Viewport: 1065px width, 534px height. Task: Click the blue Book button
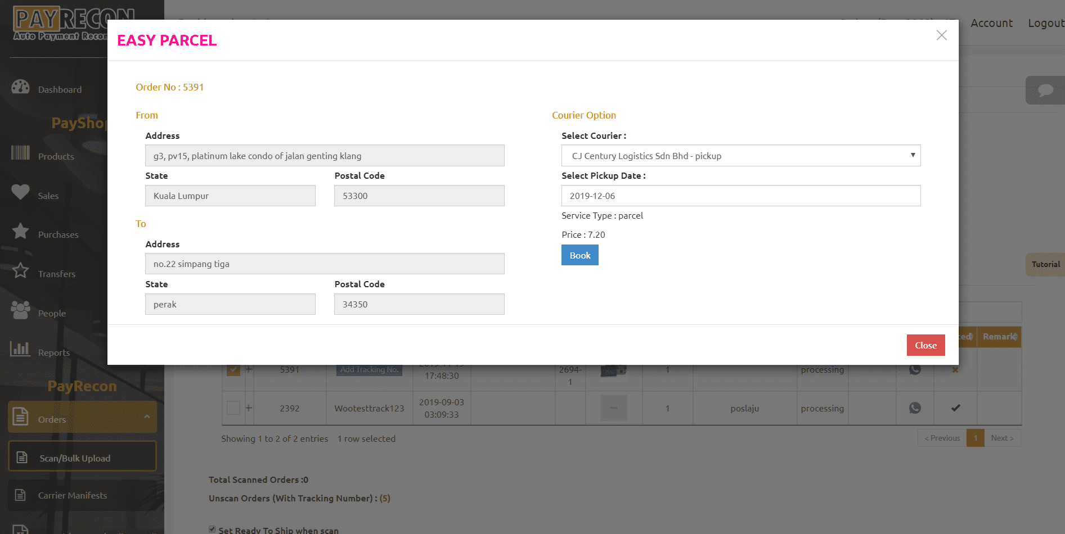pos(580,255)
